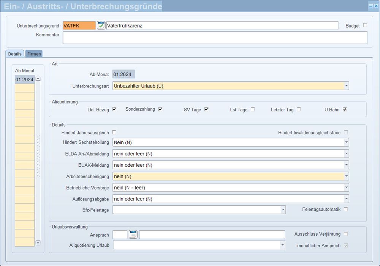Minimize the Unterbrechungsgründe window
This screenshot has width=380, height=266.
(x=370, y=6)
